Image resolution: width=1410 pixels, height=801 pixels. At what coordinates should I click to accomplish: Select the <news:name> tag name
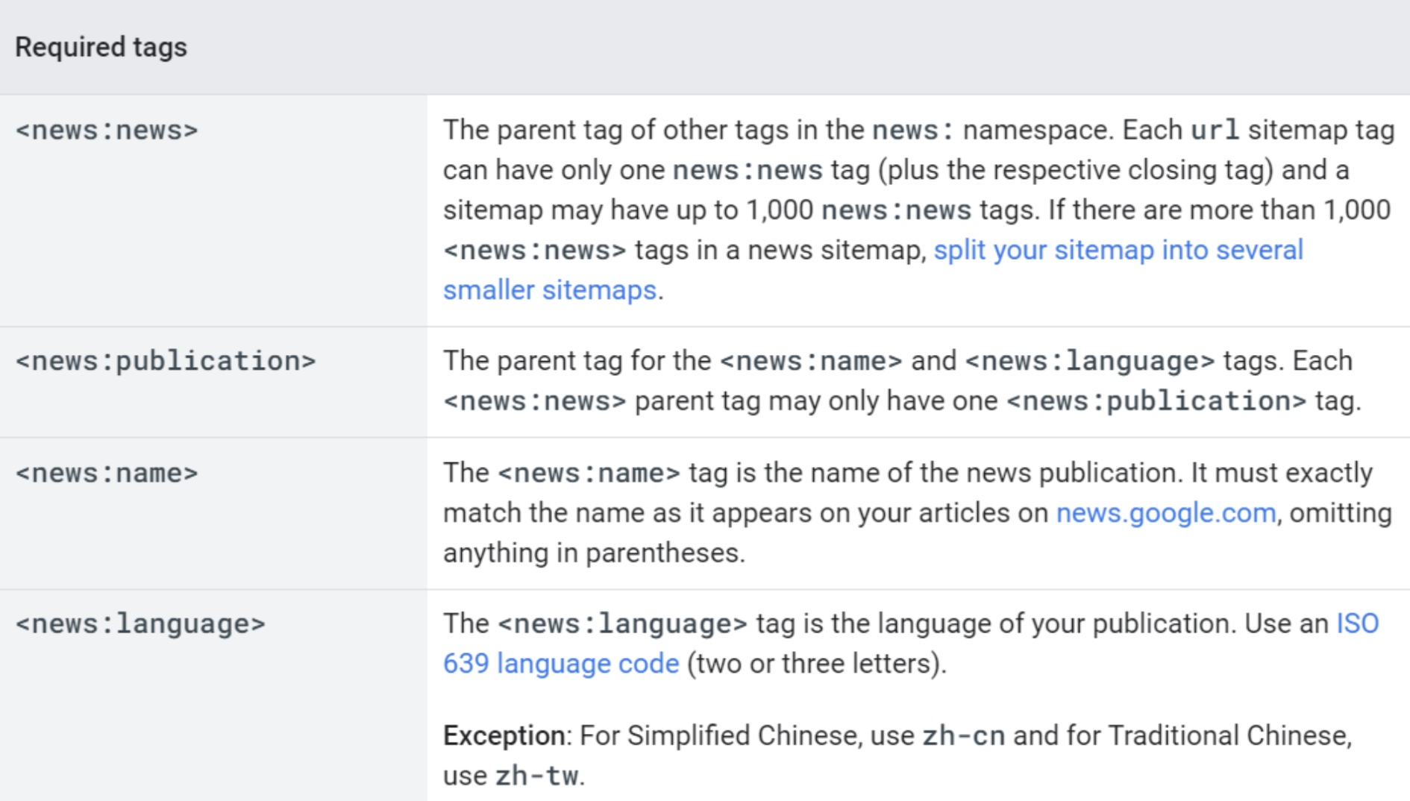point(107,473)
